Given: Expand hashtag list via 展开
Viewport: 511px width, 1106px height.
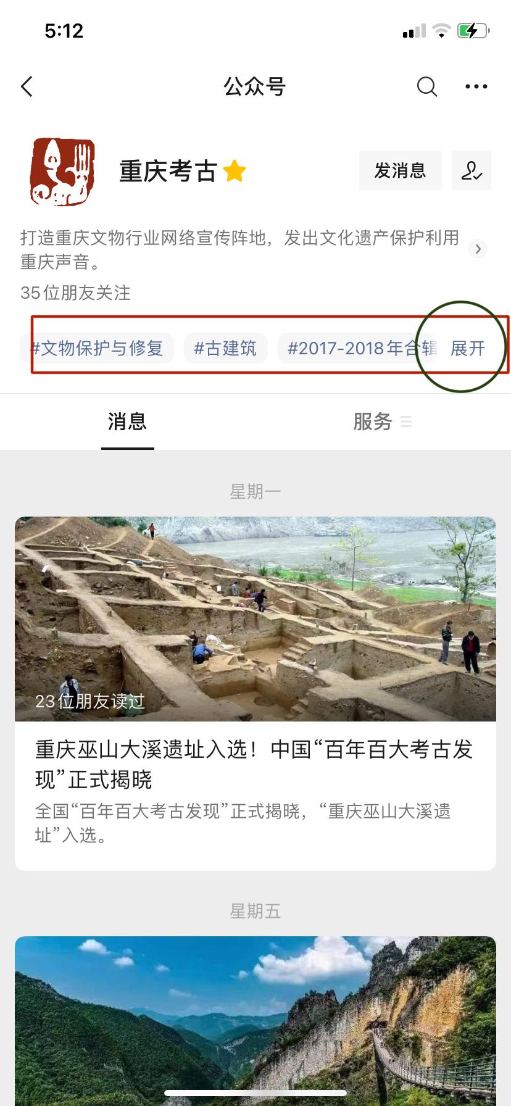Looking at the screenshot, I should 468,348.
